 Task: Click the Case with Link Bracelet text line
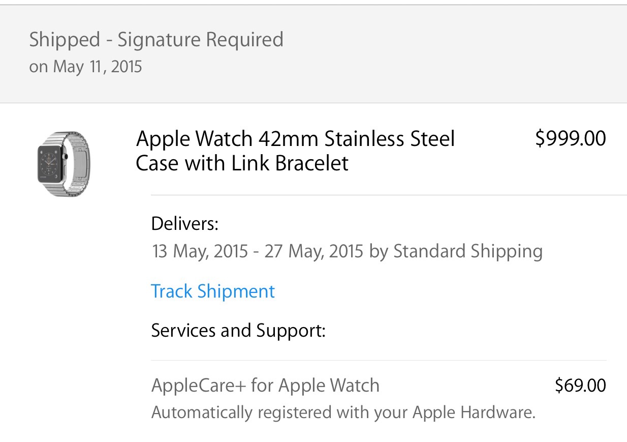[x=242, y=164]
